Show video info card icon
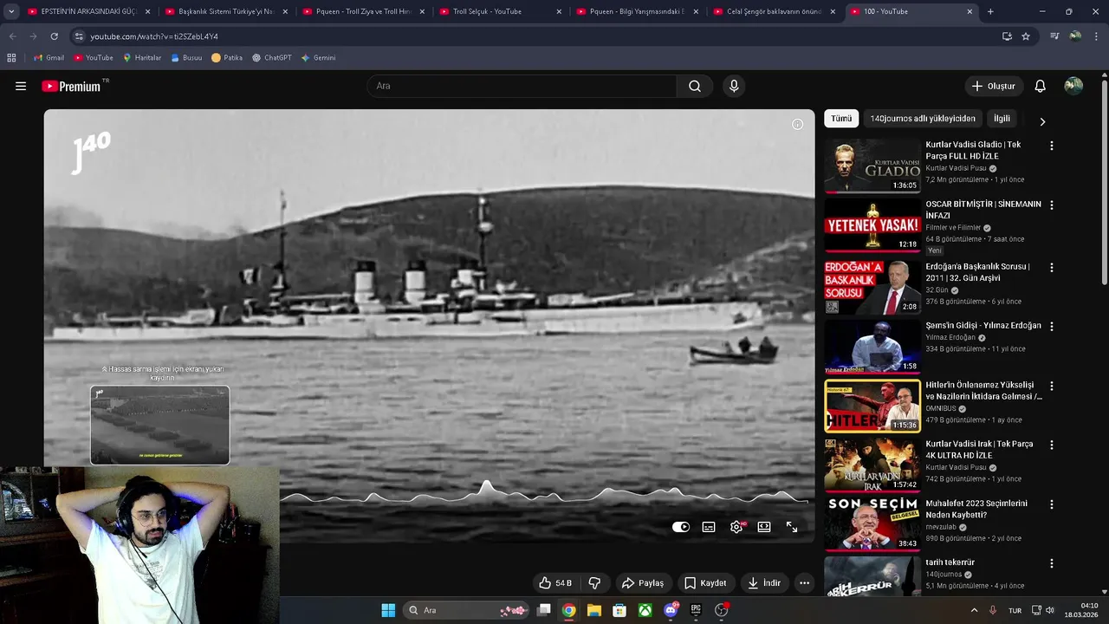This screenshot has height=624, width=1109. (x=798, y=124)
